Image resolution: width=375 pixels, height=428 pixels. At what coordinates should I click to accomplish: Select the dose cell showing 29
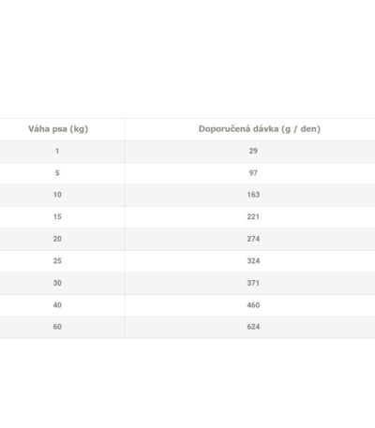click(x=253, y=151)
